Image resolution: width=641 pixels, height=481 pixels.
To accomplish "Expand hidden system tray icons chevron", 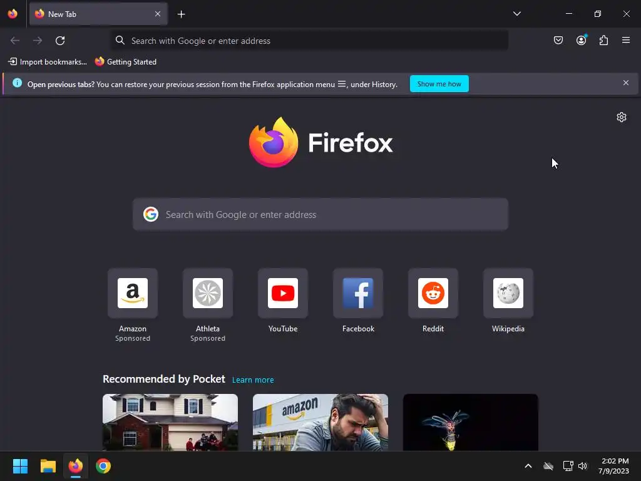I will [528, 466].
